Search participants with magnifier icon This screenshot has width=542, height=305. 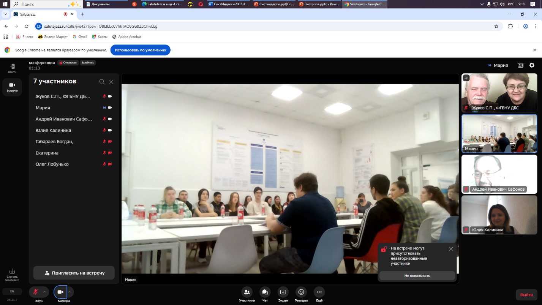point(102,82)
